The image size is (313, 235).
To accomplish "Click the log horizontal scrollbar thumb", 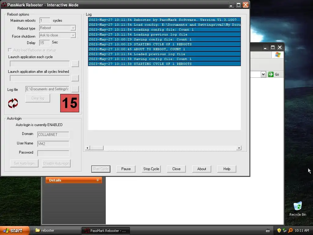I will [97, 148].
